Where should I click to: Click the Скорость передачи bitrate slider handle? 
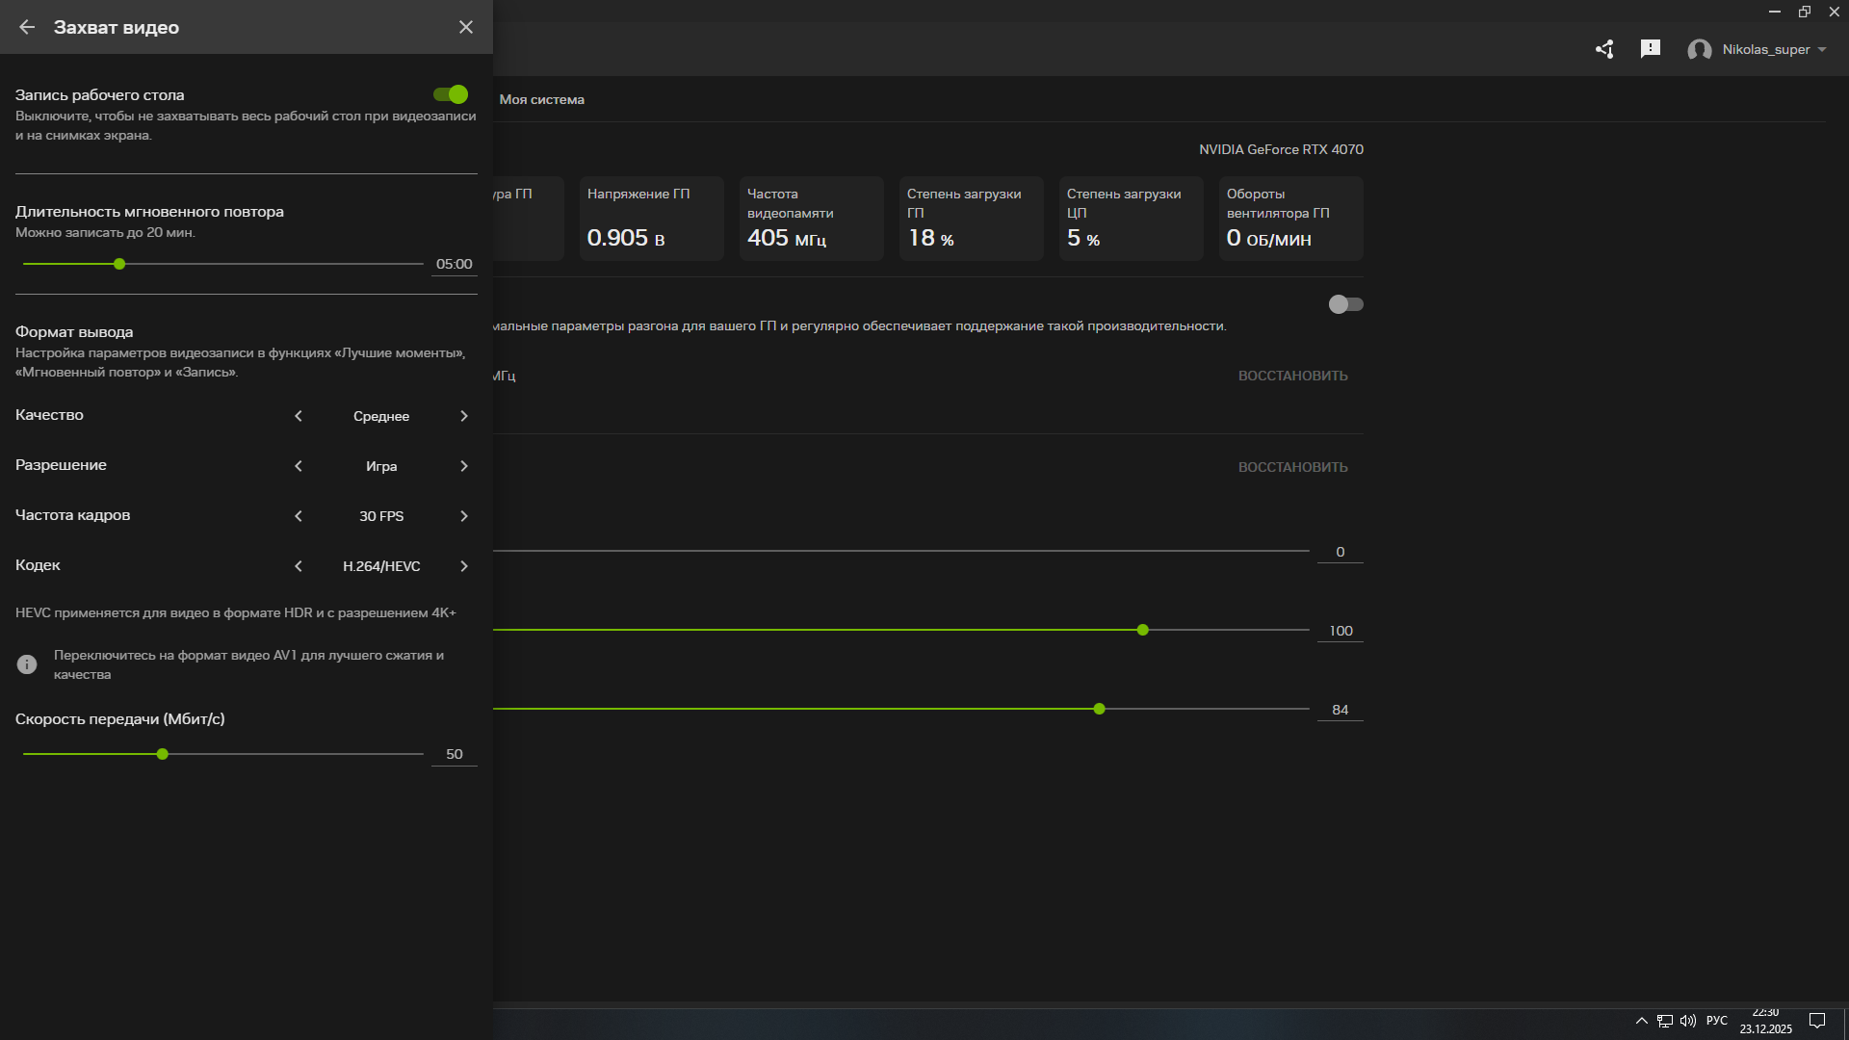click(x=163, y=754)
